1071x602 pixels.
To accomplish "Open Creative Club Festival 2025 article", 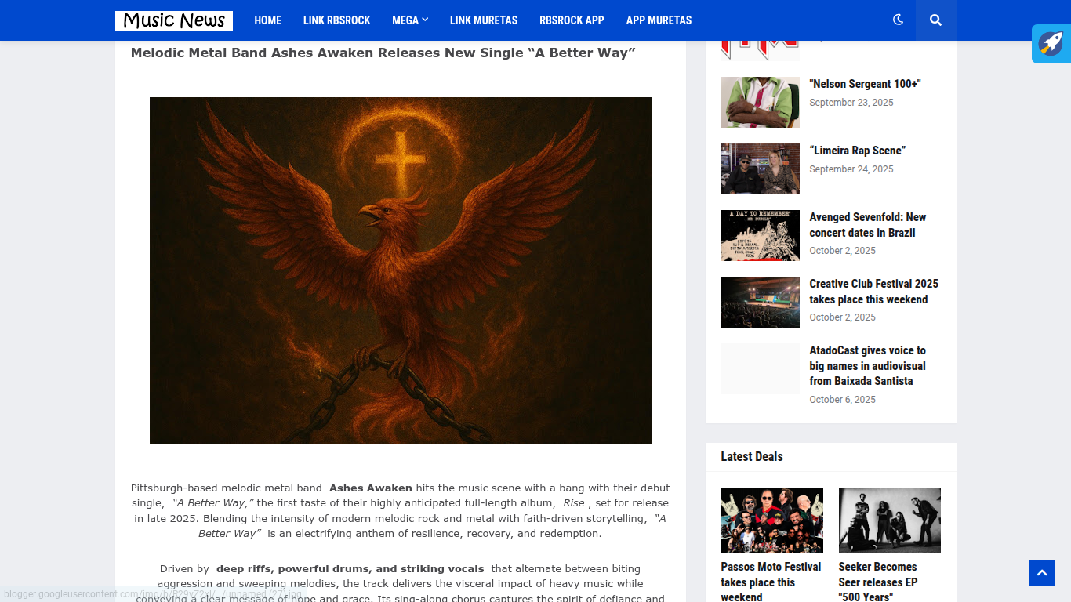I will coord(873,292).
